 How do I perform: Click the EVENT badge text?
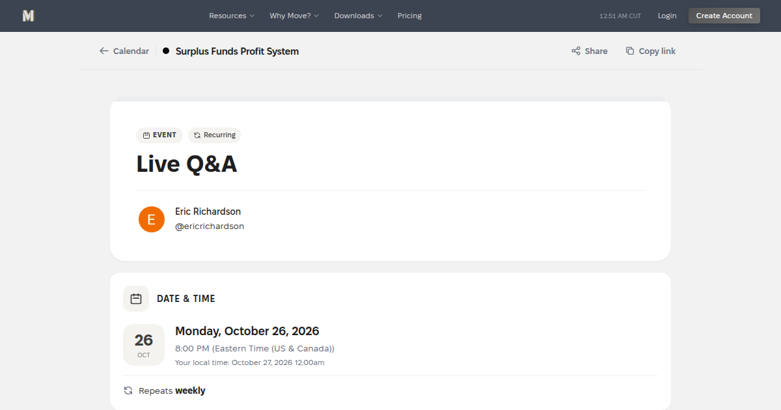[165, 135]
